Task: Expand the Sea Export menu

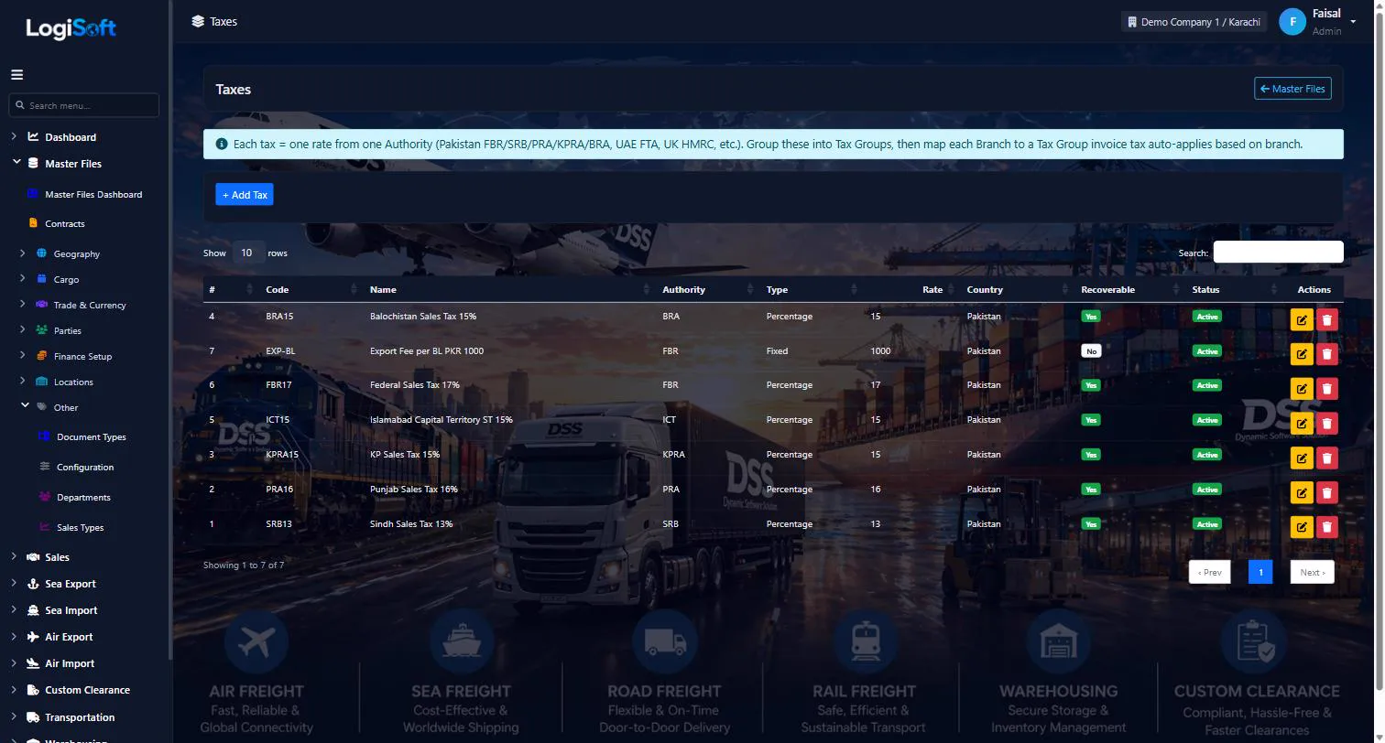Action: (x=15, y=583)
